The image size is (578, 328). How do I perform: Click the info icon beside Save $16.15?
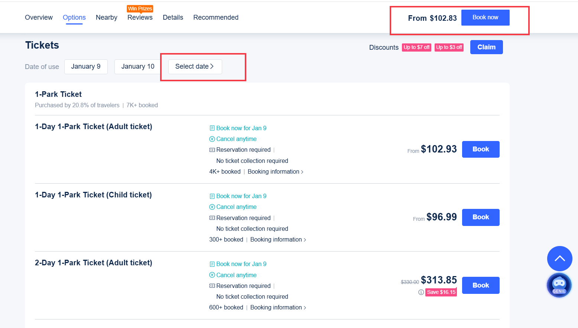click(x=421, y=292)
